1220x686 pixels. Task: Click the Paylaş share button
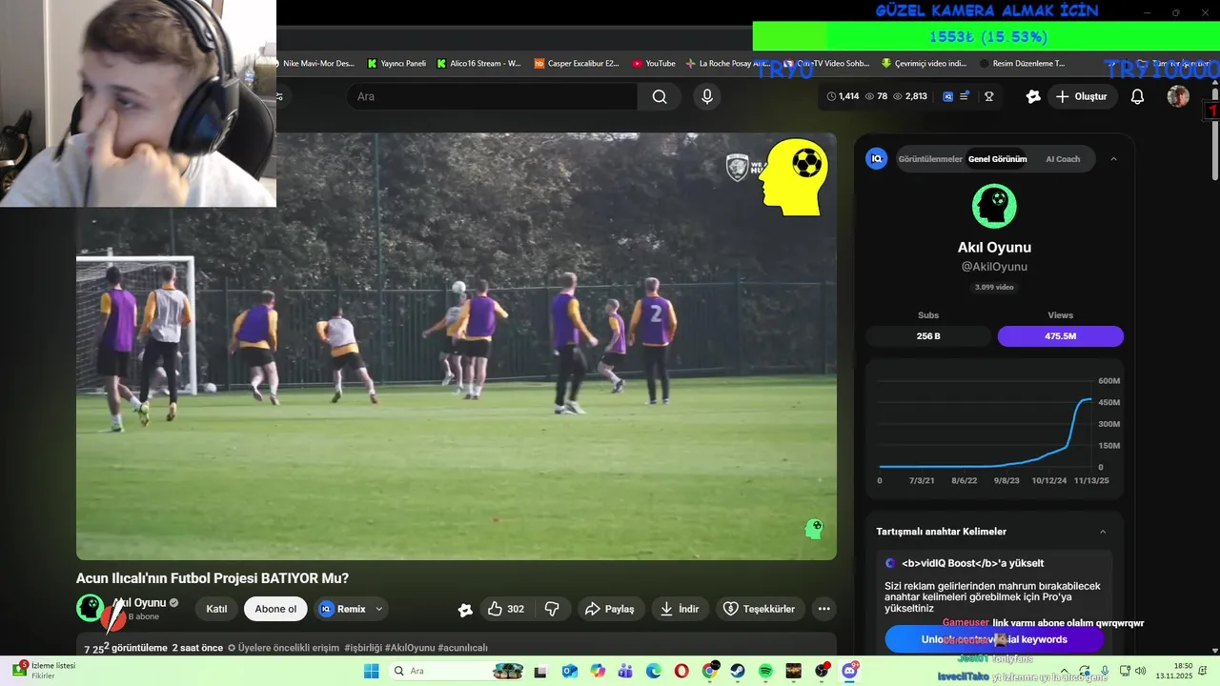tap(610, 609)
